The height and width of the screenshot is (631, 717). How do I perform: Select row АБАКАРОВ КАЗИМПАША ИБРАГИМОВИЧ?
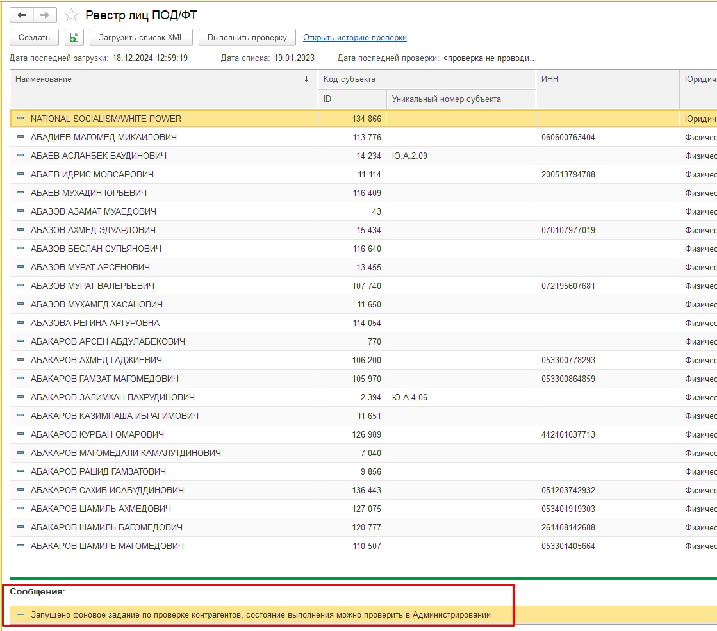point(363,416)
